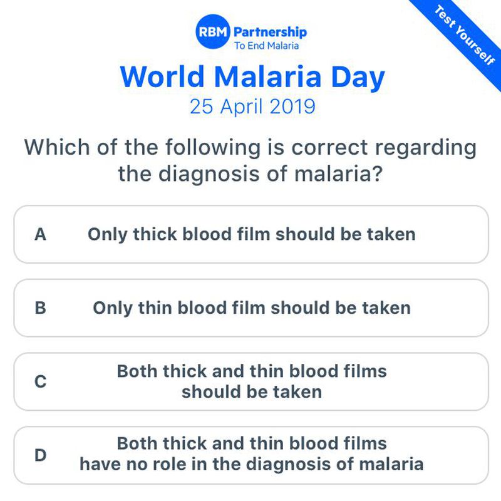This screenshot has height=501, width=501.
Task: Click "have no role in the diagnosis" line
Action: pyautogui.click(x=251, y=465)
